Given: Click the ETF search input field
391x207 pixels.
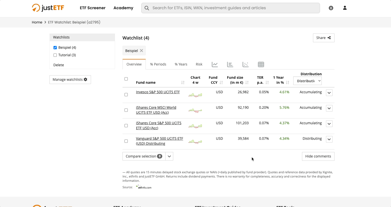Looking at the screenshot, I should pyautogui.click(x=230, y=8).
